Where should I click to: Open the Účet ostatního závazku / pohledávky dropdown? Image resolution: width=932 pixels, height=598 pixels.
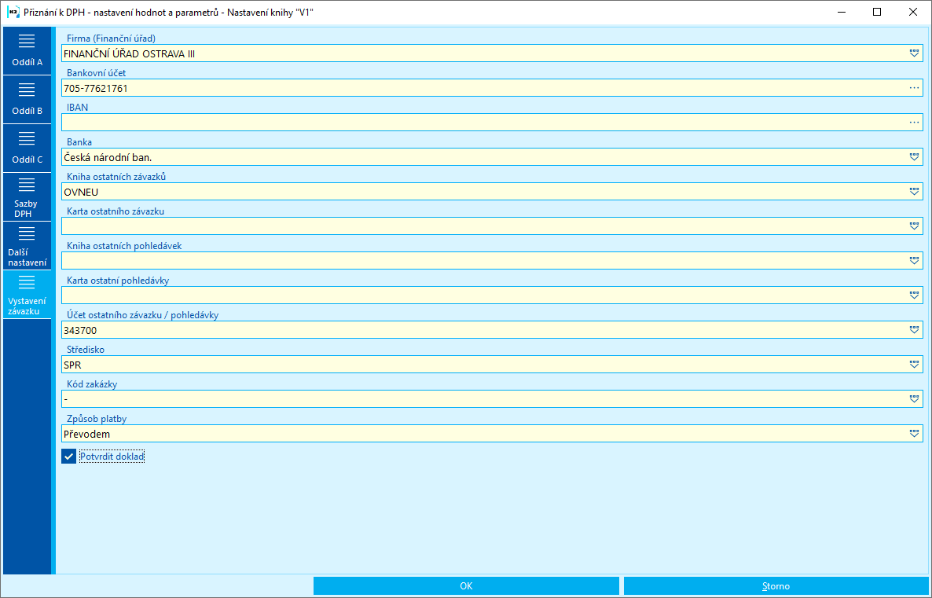(x=914, y=329)
